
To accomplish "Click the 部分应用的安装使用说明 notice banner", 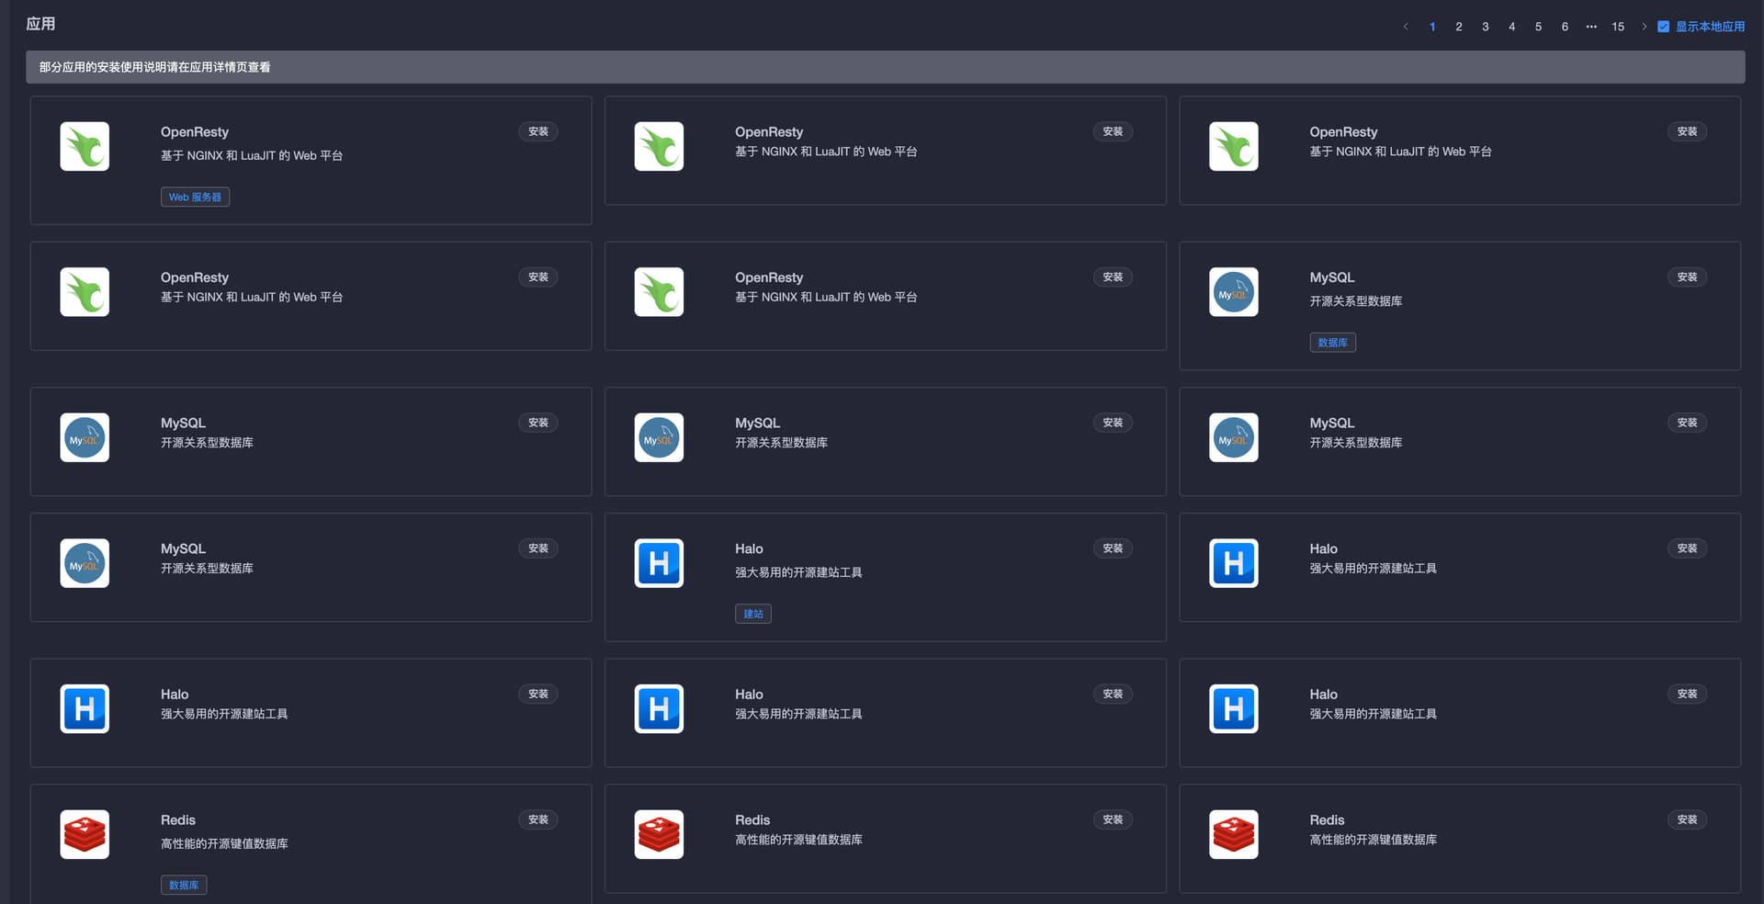I will pos(885,67).
